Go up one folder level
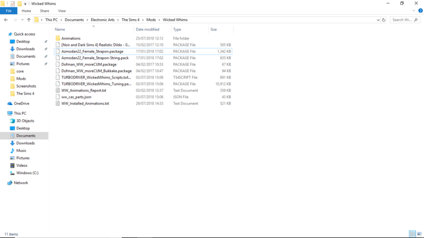 pos(29,20)
